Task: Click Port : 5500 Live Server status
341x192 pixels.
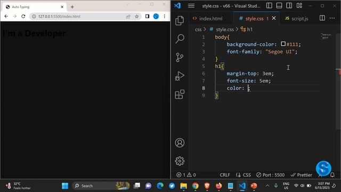Action: point(270,175)
